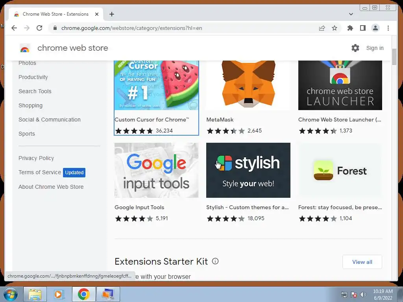The image size is (403, 302).
Task: Click the Sign in link
Action: coord(375,48)
